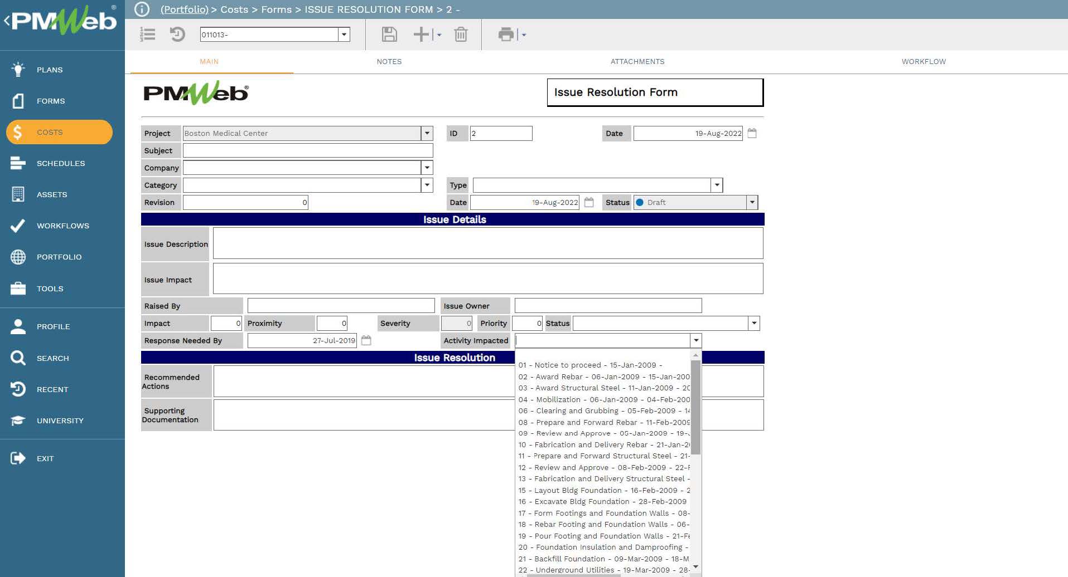Click the Delete trash can icon
The image size is (1068, 577).
pyautogui.click(x=461, y=35)
